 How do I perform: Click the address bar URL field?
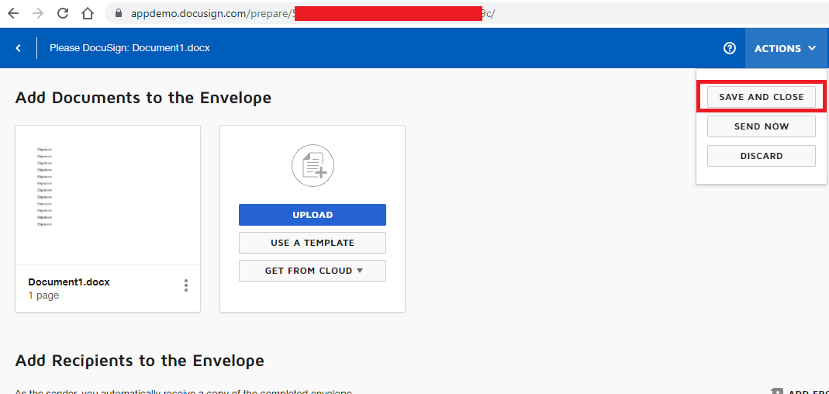tap(465, 13)
